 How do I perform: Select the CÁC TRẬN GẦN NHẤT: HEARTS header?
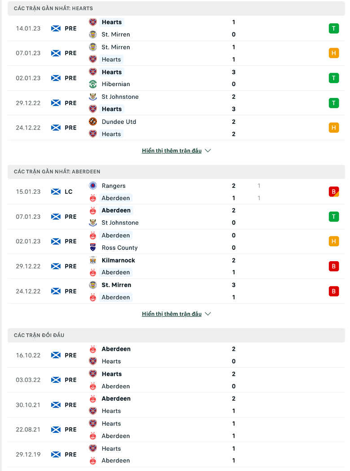click(x=54, y=8)
